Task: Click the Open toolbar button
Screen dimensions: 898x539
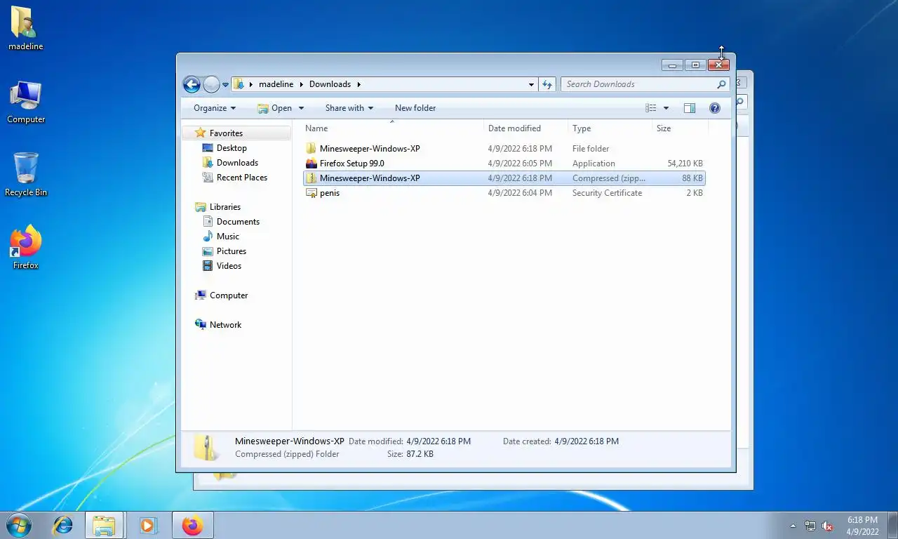Action: pos(274,108)
